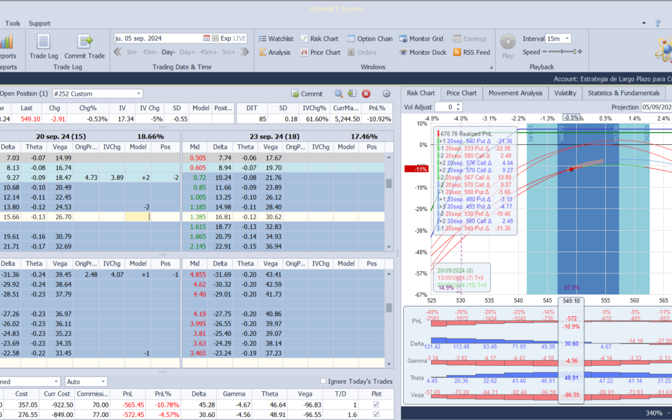Open the Watchlist window

(x=276, y=39)
